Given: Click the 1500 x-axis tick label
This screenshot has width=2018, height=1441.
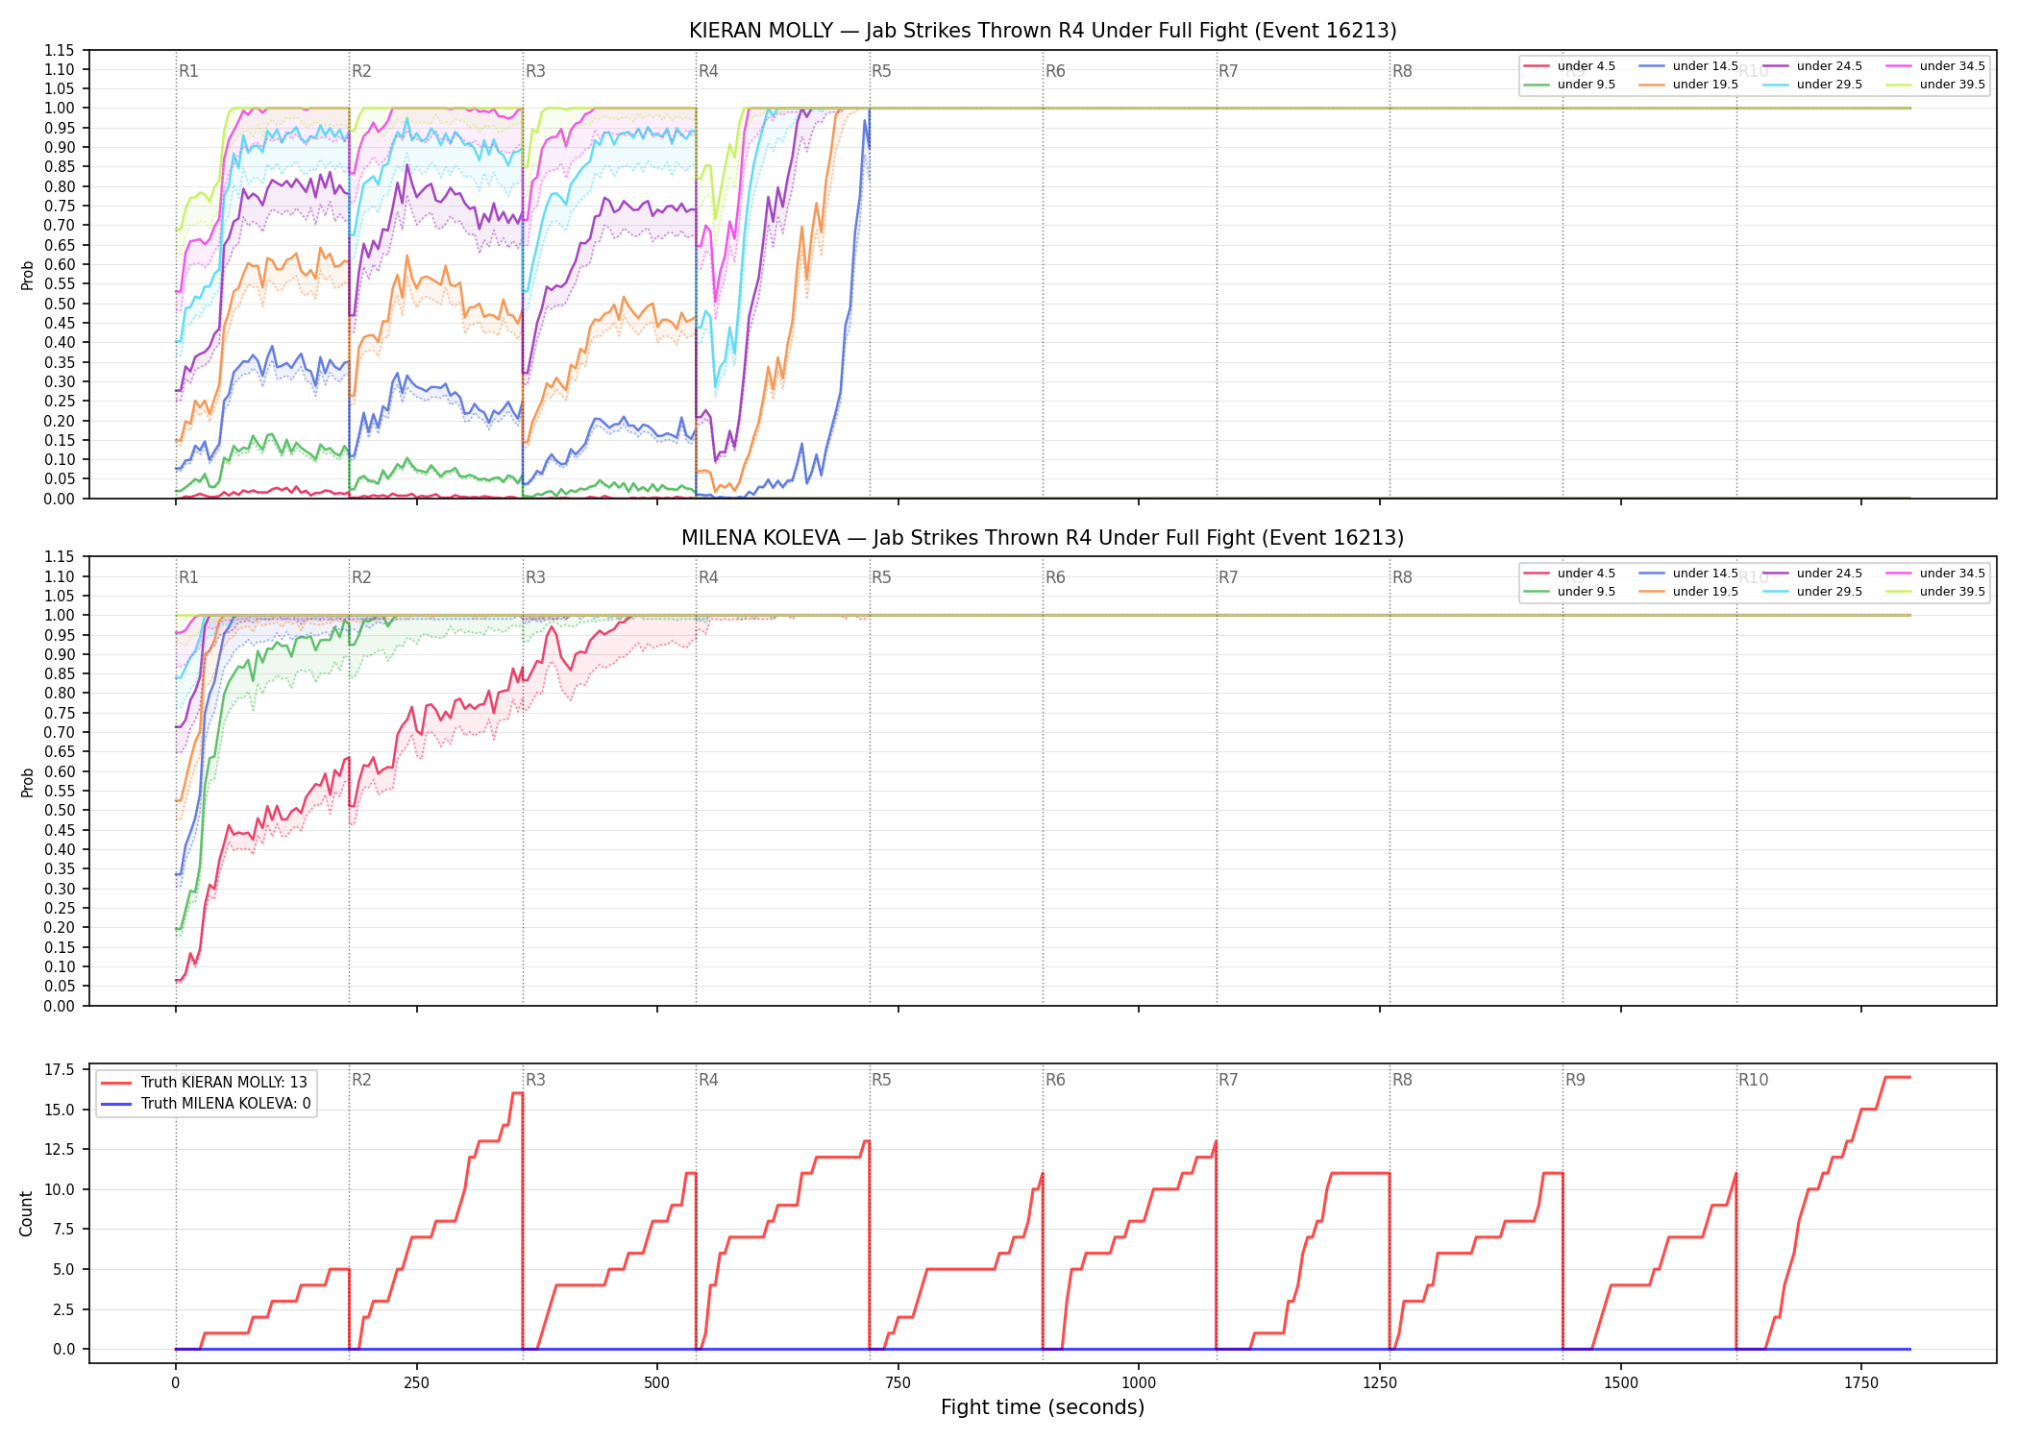Looking at the screenshot, I should pyautogui.click(x=1621, y=1383).
